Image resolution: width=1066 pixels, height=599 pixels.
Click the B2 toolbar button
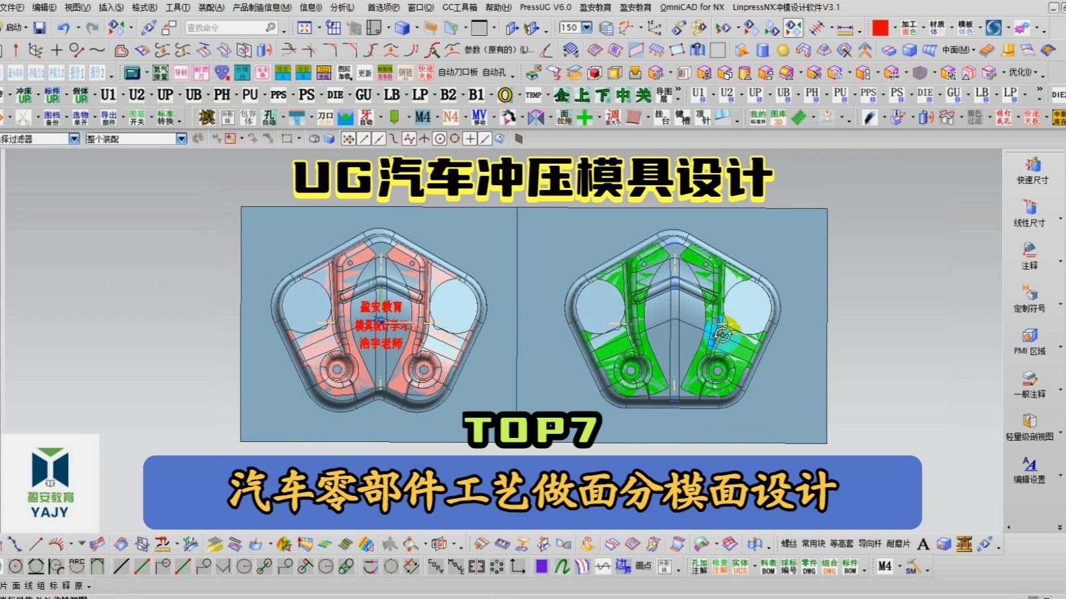click(448, 95)
